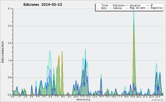Click the 'Bots' legend label
The image size is (166, 102).
point(104,8)
